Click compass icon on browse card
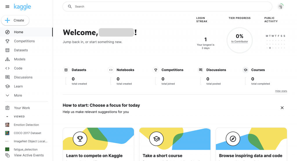The height and width of the screenshot is (161, 297). tap(233, 139)
